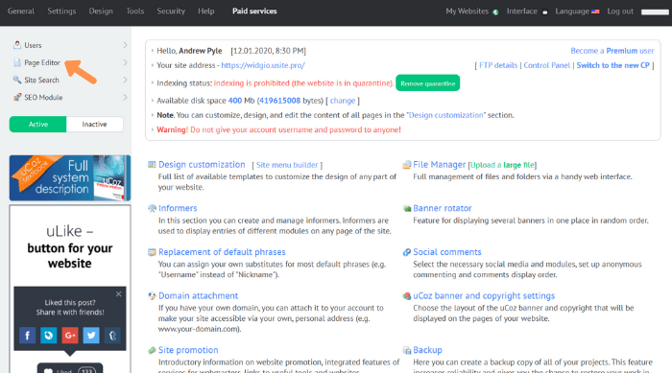Viewport: 672px width, 373px height.
Task: Expand the Users submenu arrow
Action: coord(125,45)
